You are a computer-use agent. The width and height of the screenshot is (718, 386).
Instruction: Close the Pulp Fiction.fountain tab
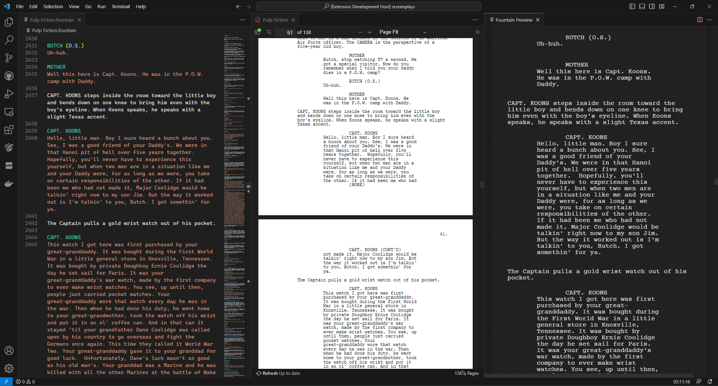pyautogui.click(x=79, y=20)
